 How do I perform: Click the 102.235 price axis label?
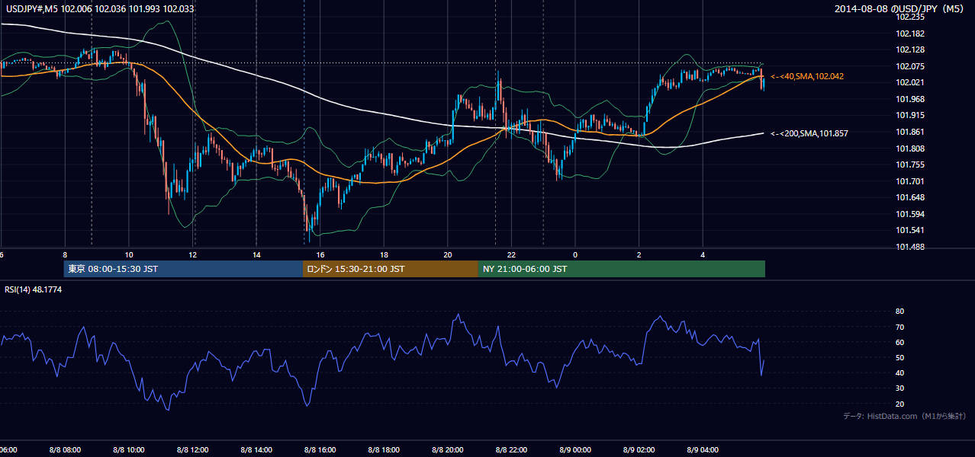(912, 17)
